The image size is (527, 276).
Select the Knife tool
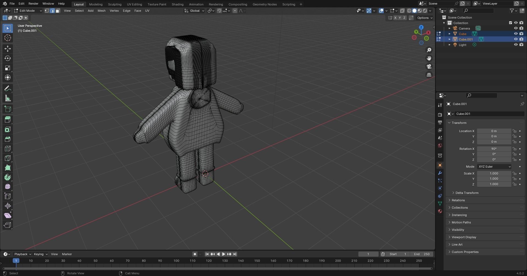coord(8,158)
